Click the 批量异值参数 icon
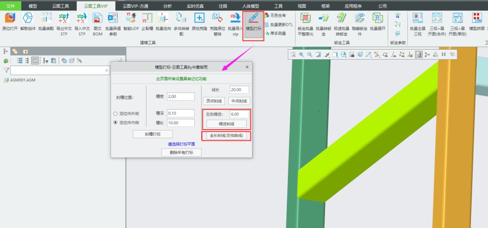The image size is (488, 228). [x=113, y=18]
